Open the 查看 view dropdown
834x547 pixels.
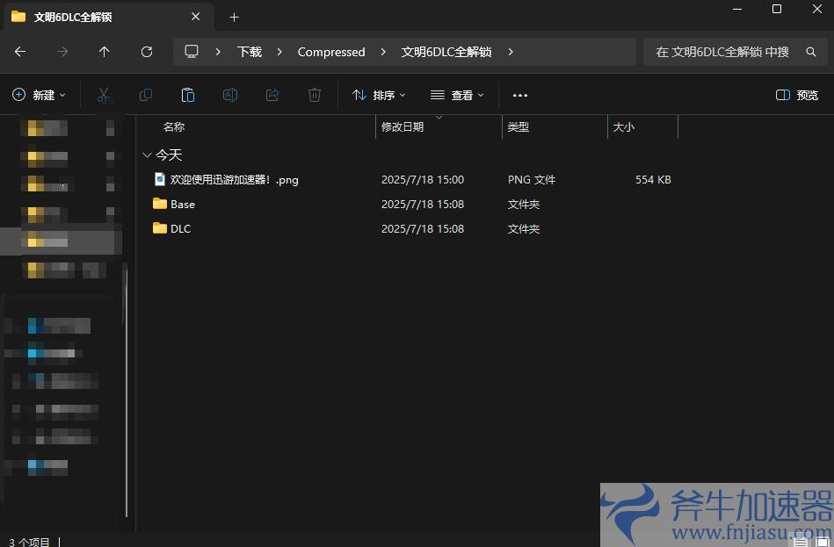(x=457, y=95)
